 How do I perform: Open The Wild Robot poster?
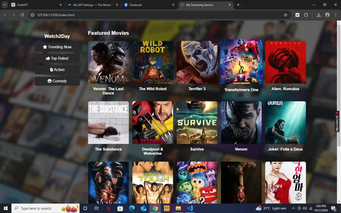click(153, 62)
